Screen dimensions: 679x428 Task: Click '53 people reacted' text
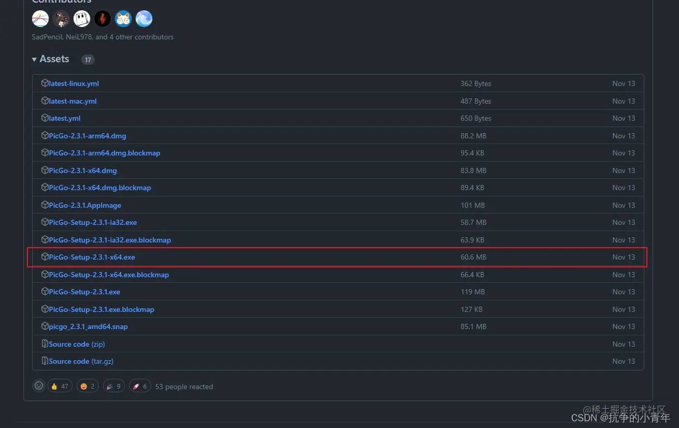[184, 387]
